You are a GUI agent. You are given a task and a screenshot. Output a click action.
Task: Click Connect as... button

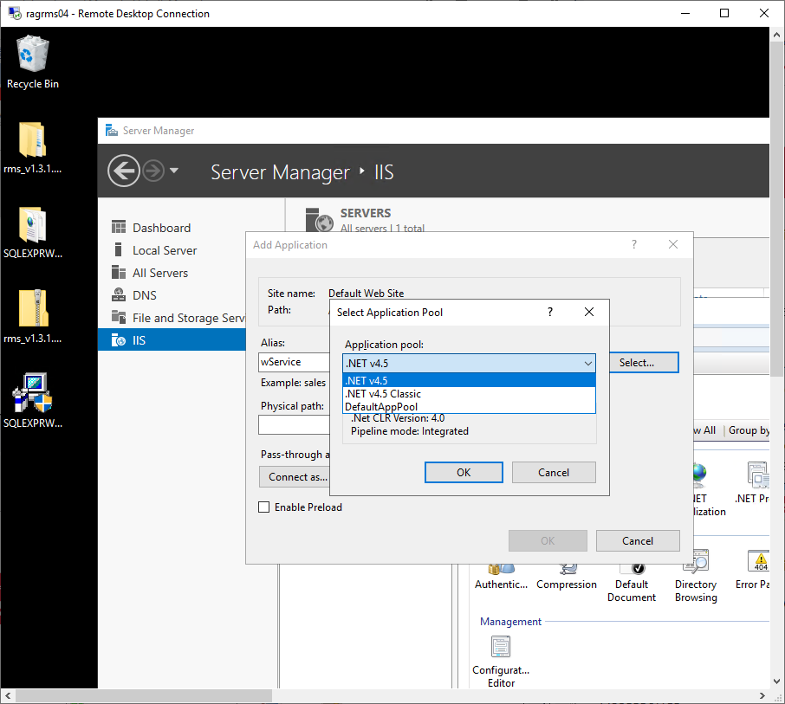pos(295,477)
